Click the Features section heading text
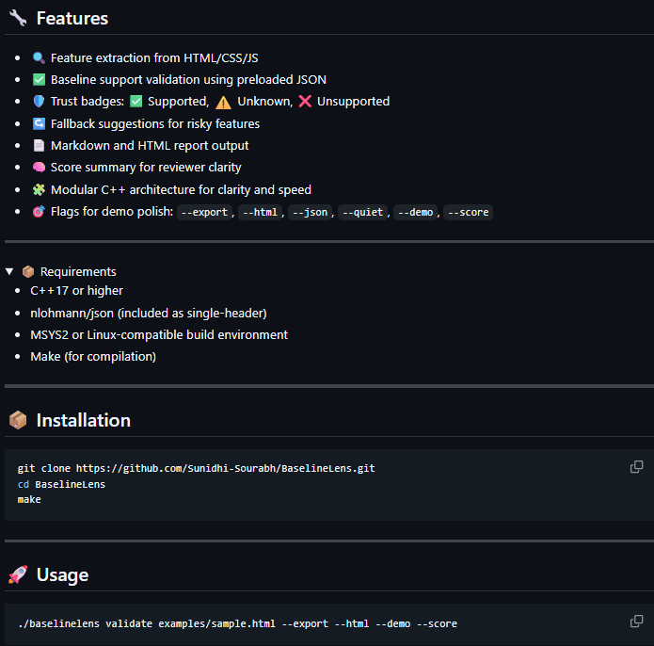Screen dimensions: 654x646 [72, 18]
